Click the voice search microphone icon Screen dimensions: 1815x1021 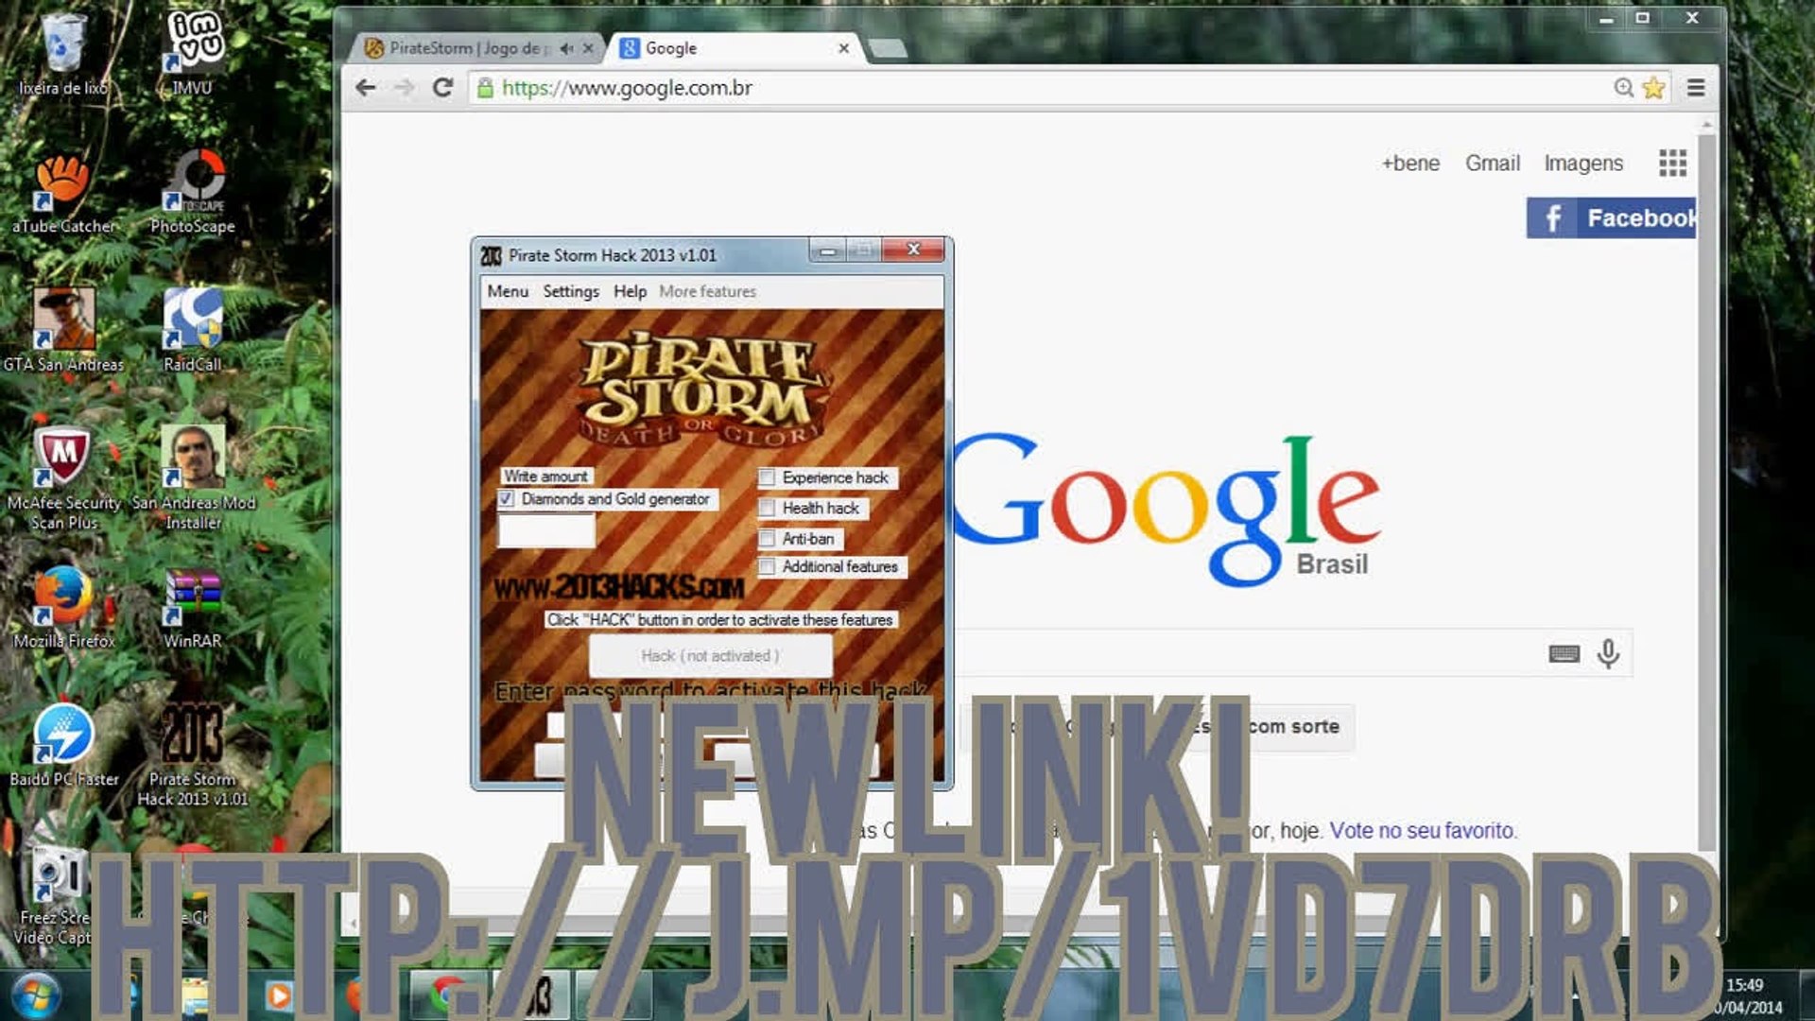pyautogui.click(x=1608, y=653)
